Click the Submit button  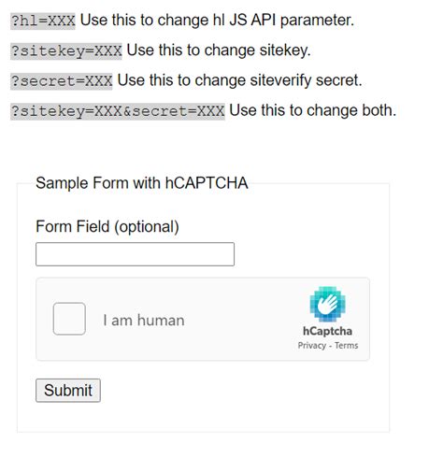(x=68, y=391)
